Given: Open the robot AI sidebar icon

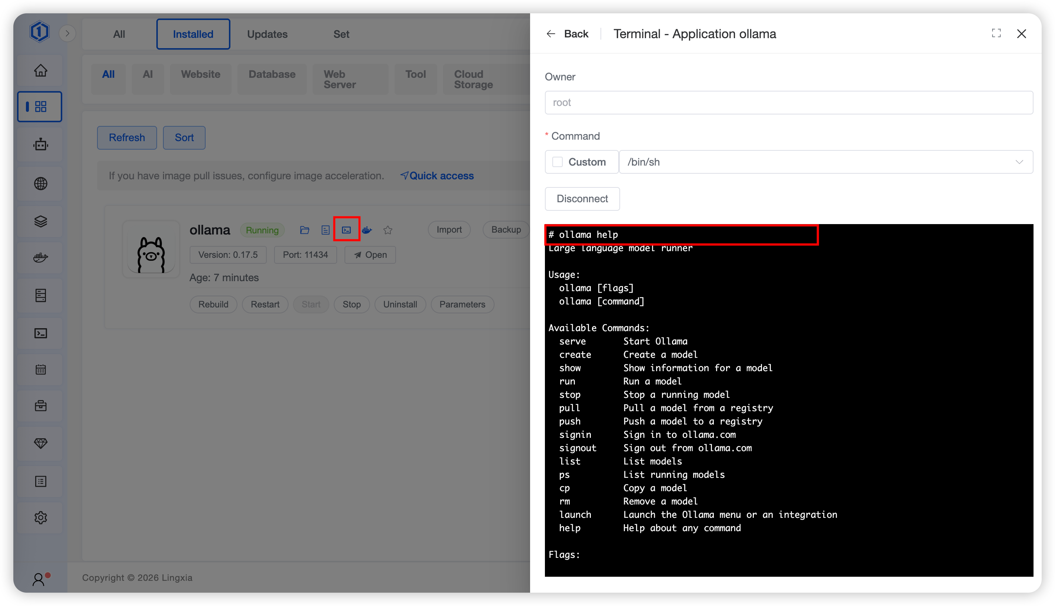Looking at the screenshot, I should click(40, 144).
